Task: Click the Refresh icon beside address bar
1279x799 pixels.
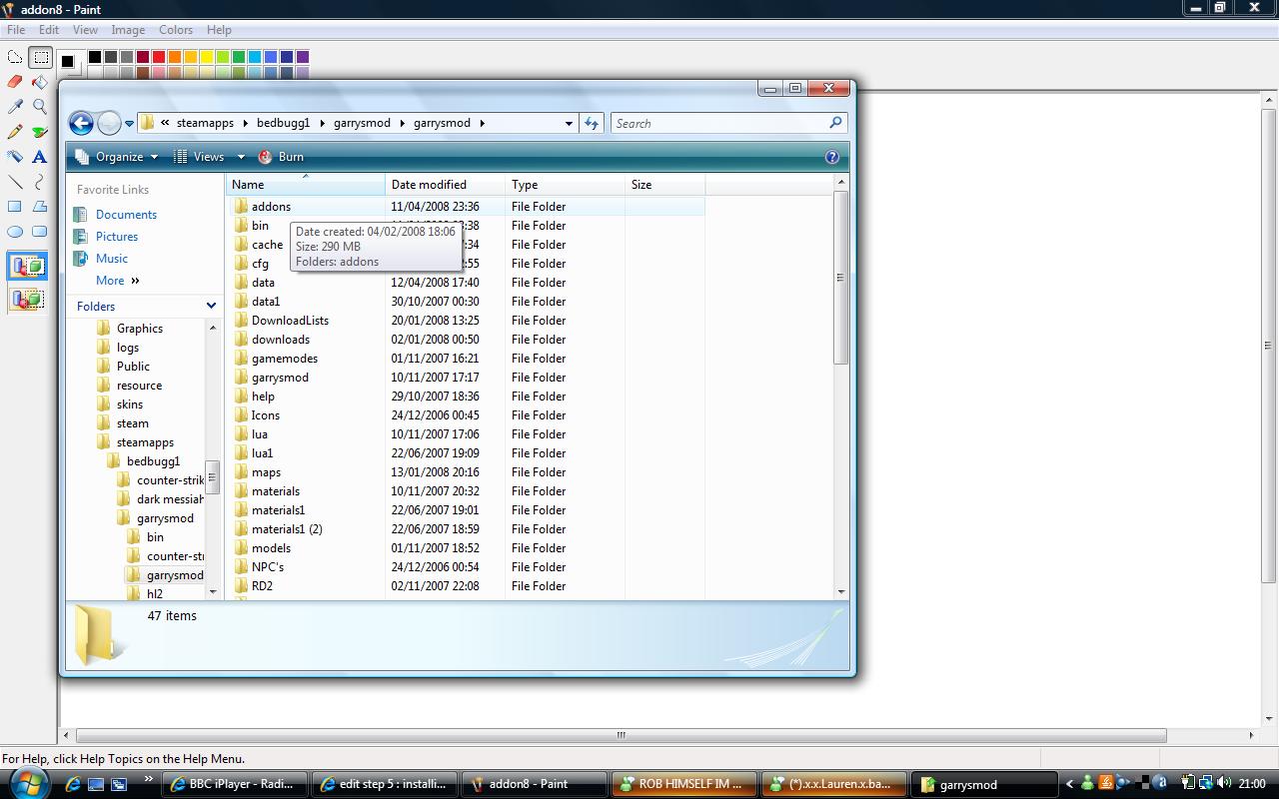Action: point(592,123)
